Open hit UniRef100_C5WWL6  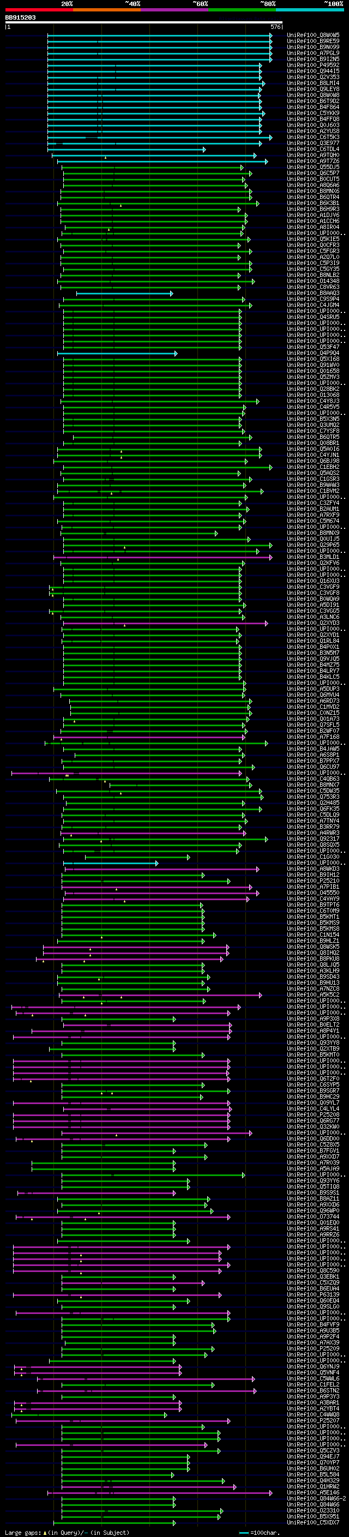point(313,1378)
